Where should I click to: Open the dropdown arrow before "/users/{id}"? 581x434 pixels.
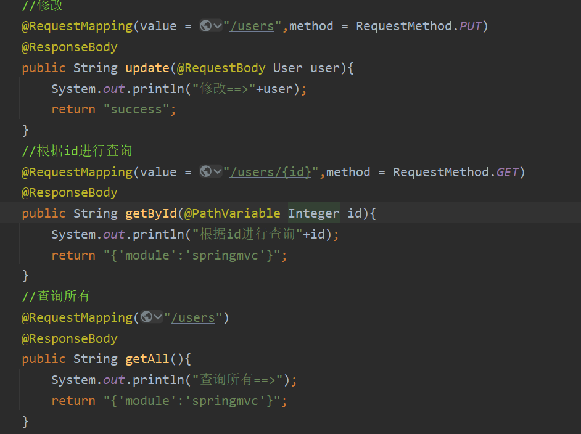[x=217, y=172]
